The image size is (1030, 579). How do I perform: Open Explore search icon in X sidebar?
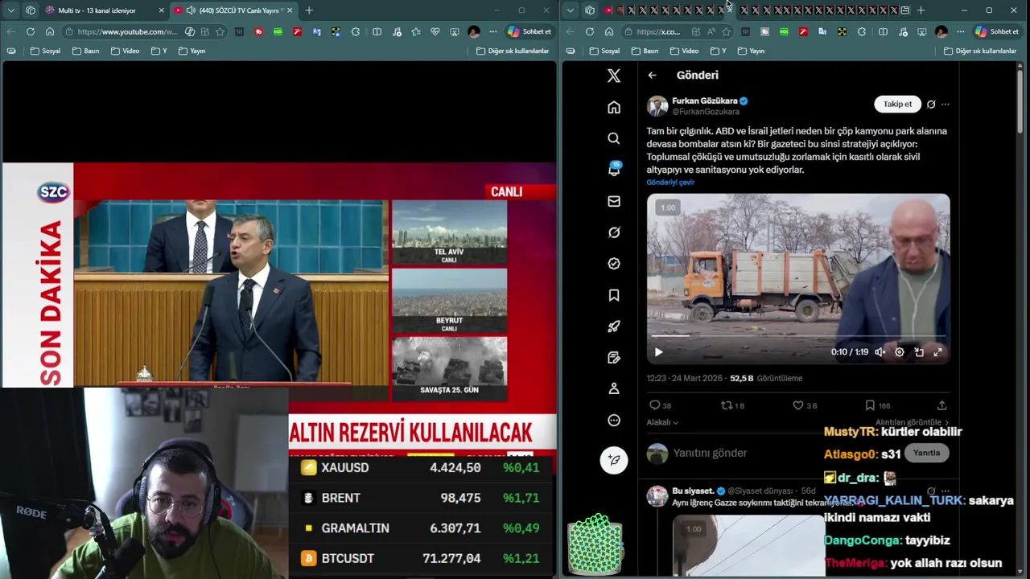pyautogui.click(x=614, y=138)
